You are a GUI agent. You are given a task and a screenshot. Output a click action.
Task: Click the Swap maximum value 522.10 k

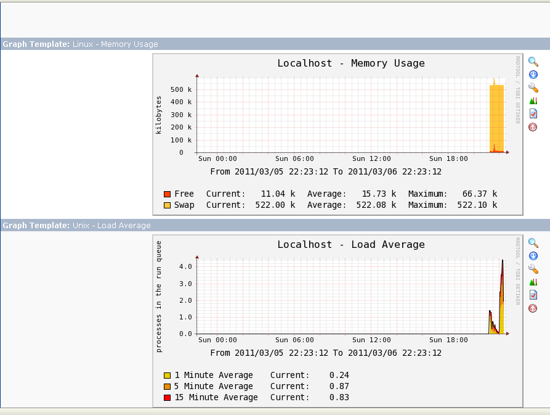point(477,205)
